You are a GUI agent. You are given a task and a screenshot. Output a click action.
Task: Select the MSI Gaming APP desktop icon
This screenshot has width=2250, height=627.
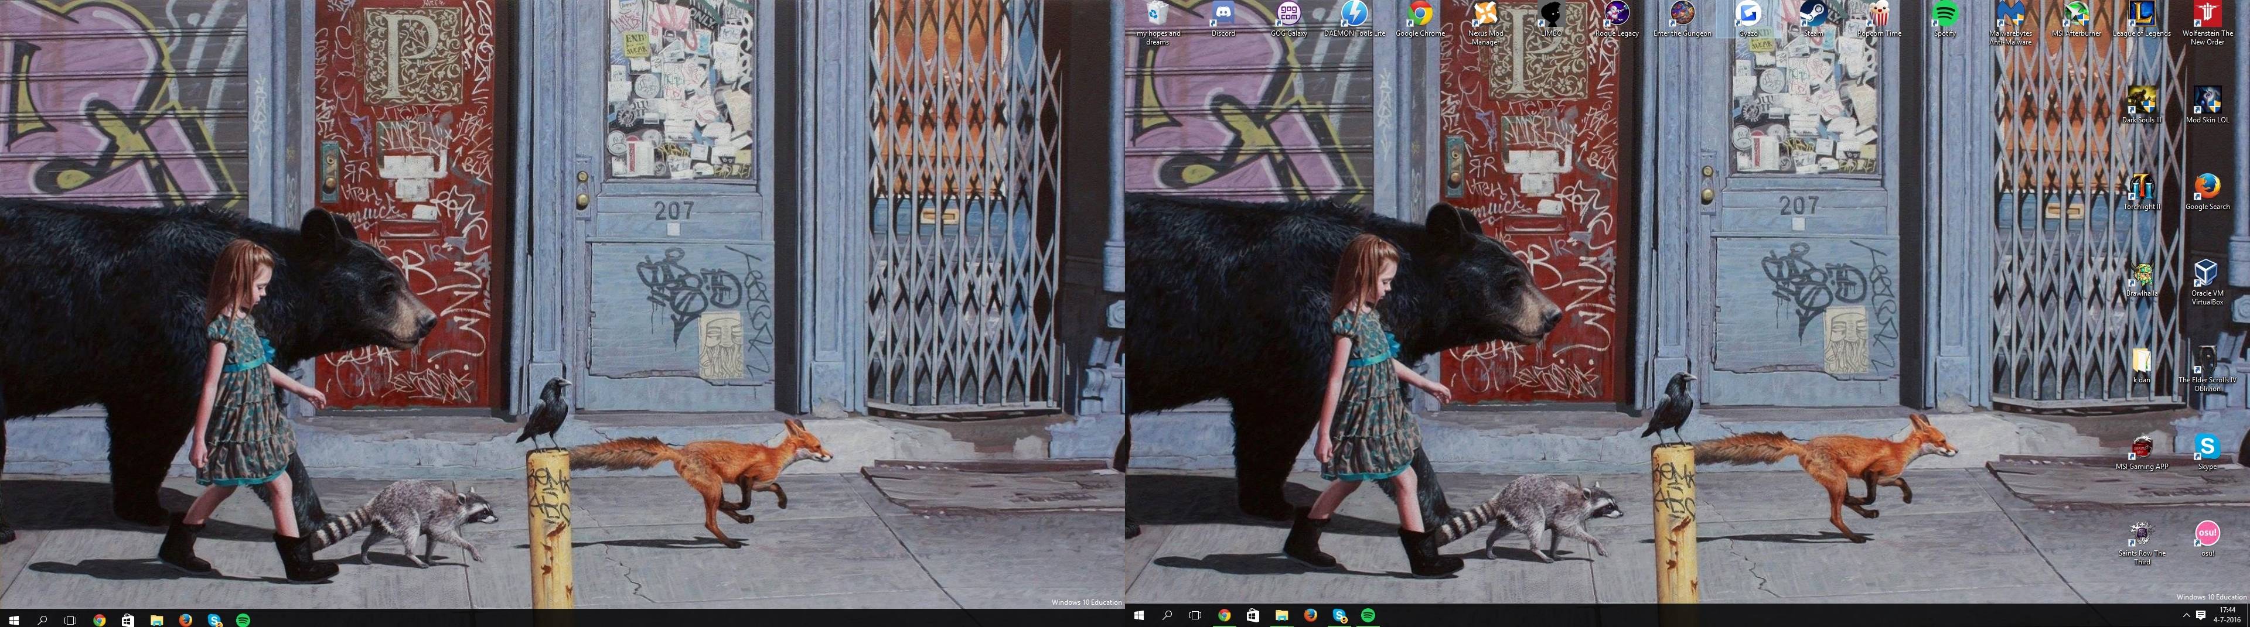[x=2142, y=451]
